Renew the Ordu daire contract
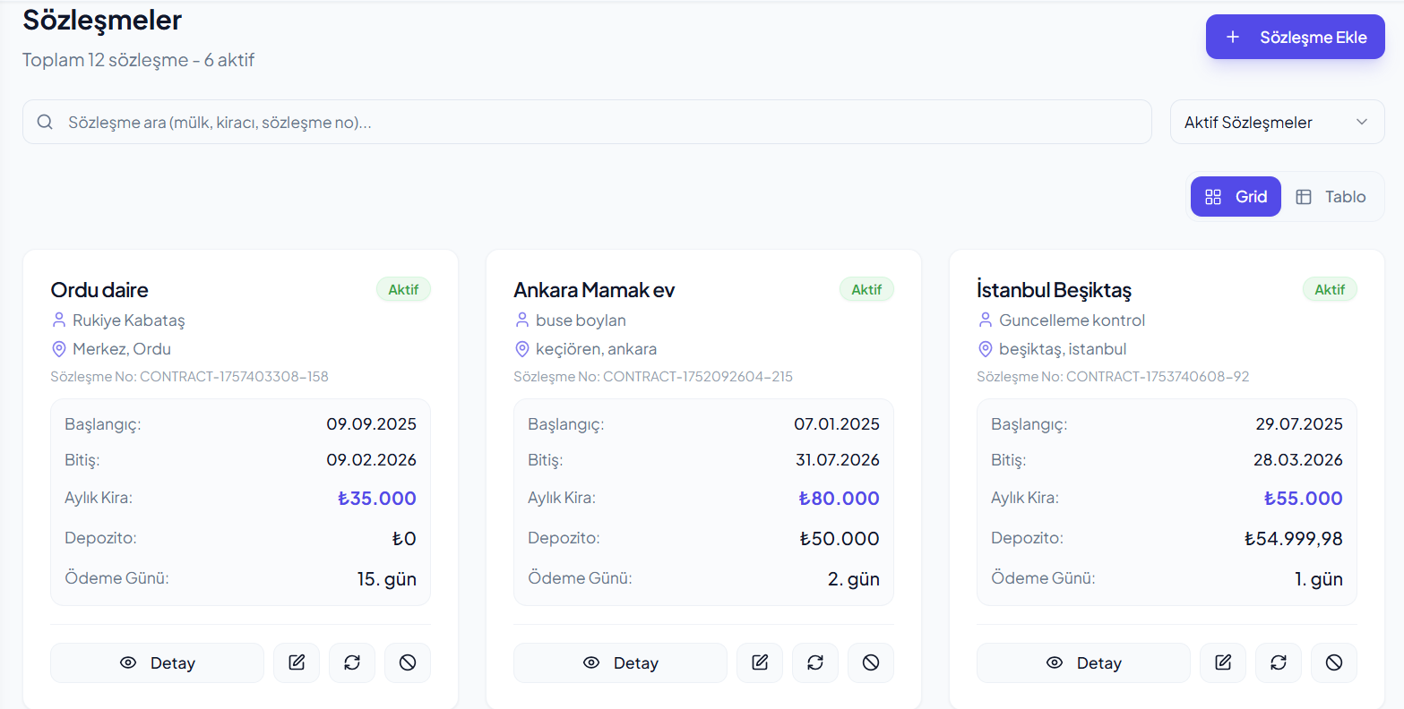Screen dimensions: 1404x709 352,662
